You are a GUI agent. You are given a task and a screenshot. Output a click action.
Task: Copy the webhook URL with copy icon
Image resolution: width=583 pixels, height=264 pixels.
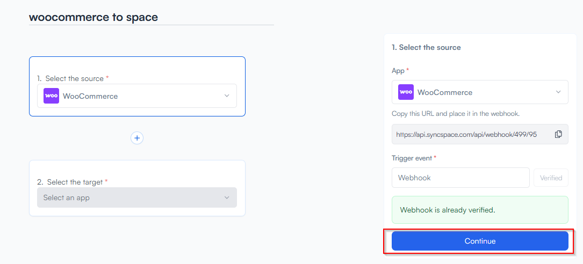(x=558, y=134)
